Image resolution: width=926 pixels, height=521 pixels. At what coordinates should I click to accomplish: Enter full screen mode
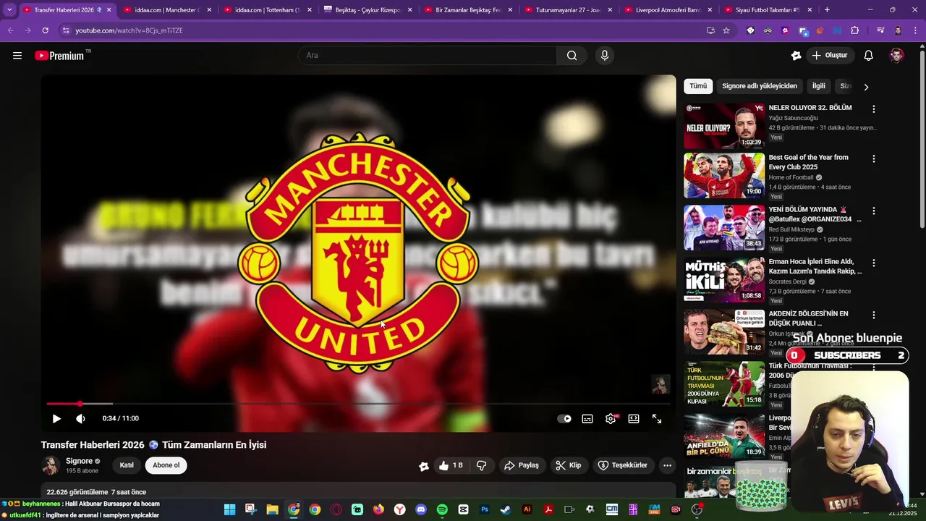click(657, 418)
